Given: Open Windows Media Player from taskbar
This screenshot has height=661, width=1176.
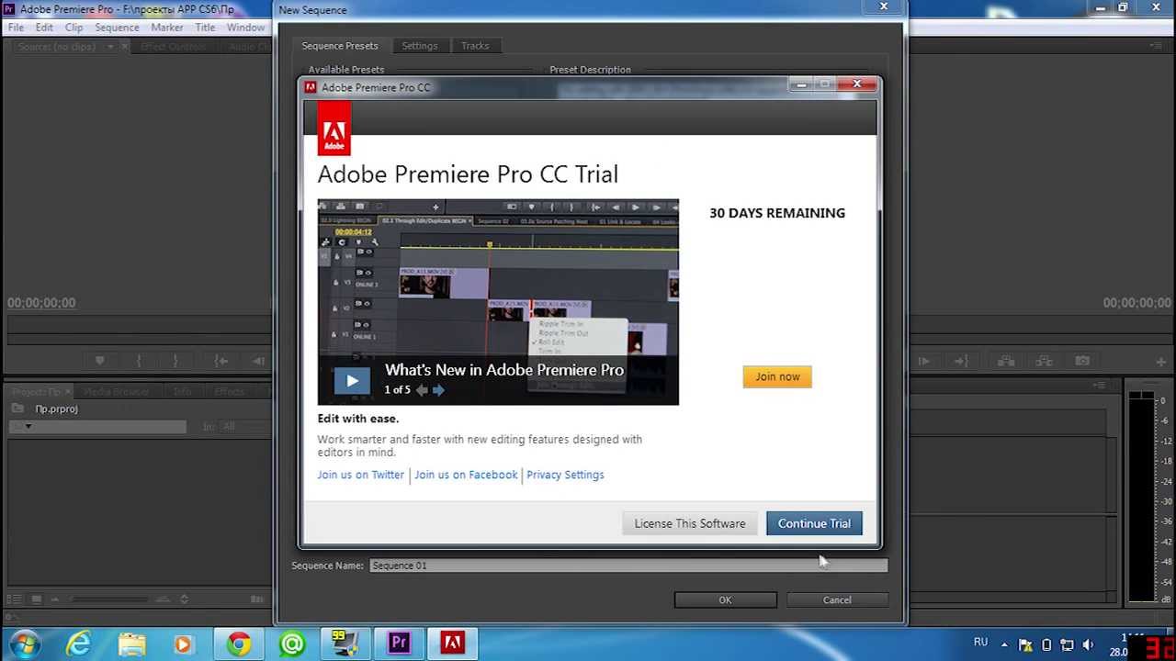Looking at the screenshot, I should pos(185,644).
